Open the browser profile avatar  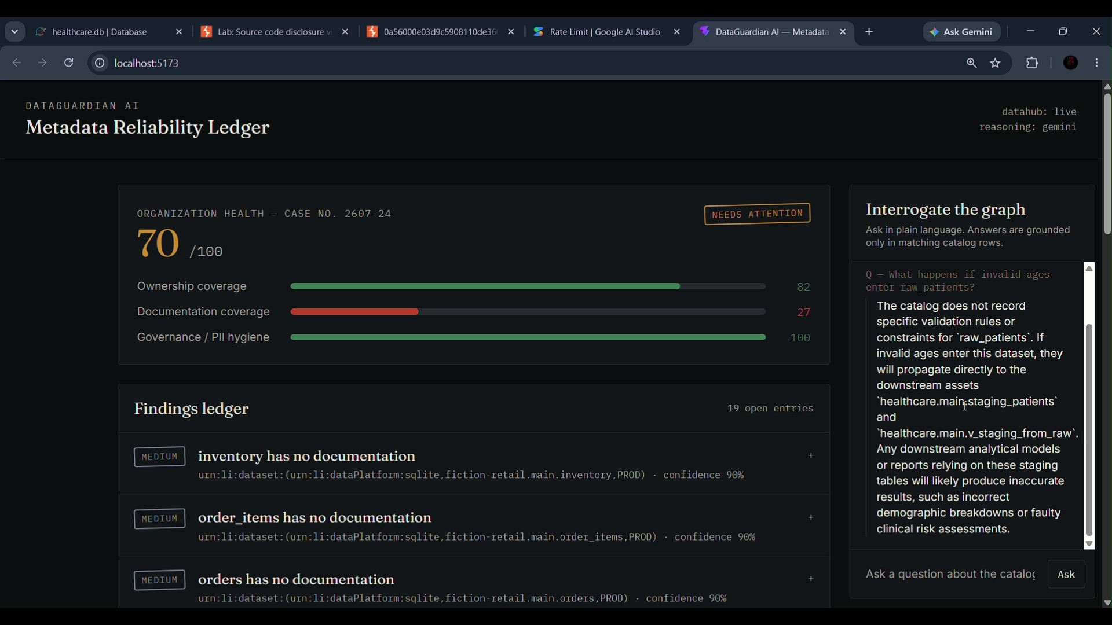tap(1071, 63)
